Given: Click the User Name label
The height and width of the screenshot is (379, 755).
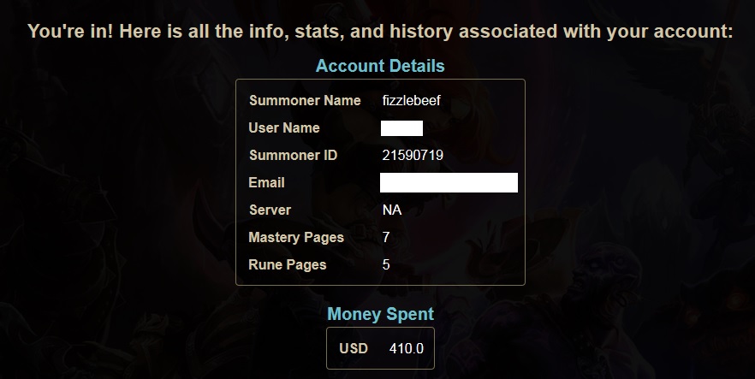Looking at the screenshot, I should point(284,128).
